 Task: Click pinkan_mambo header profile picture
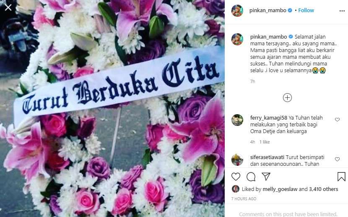point(237,10)
